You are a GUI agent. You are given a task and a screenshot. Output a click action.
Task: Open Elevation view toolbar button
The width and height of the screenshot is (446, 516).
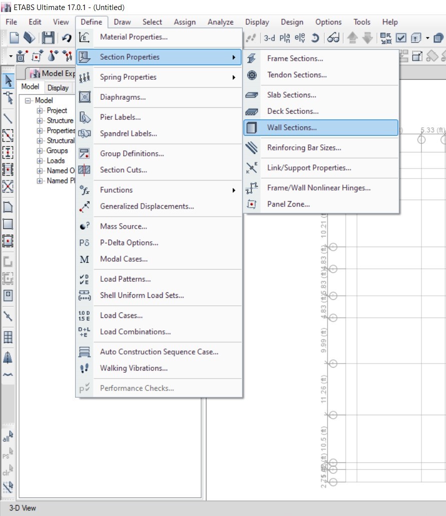point(300,38)
